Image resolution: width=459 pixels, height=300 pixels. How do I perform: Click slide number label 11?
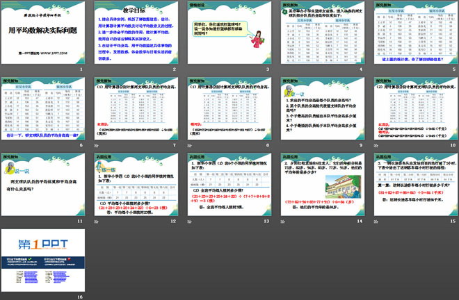click(x=80, y=222)
